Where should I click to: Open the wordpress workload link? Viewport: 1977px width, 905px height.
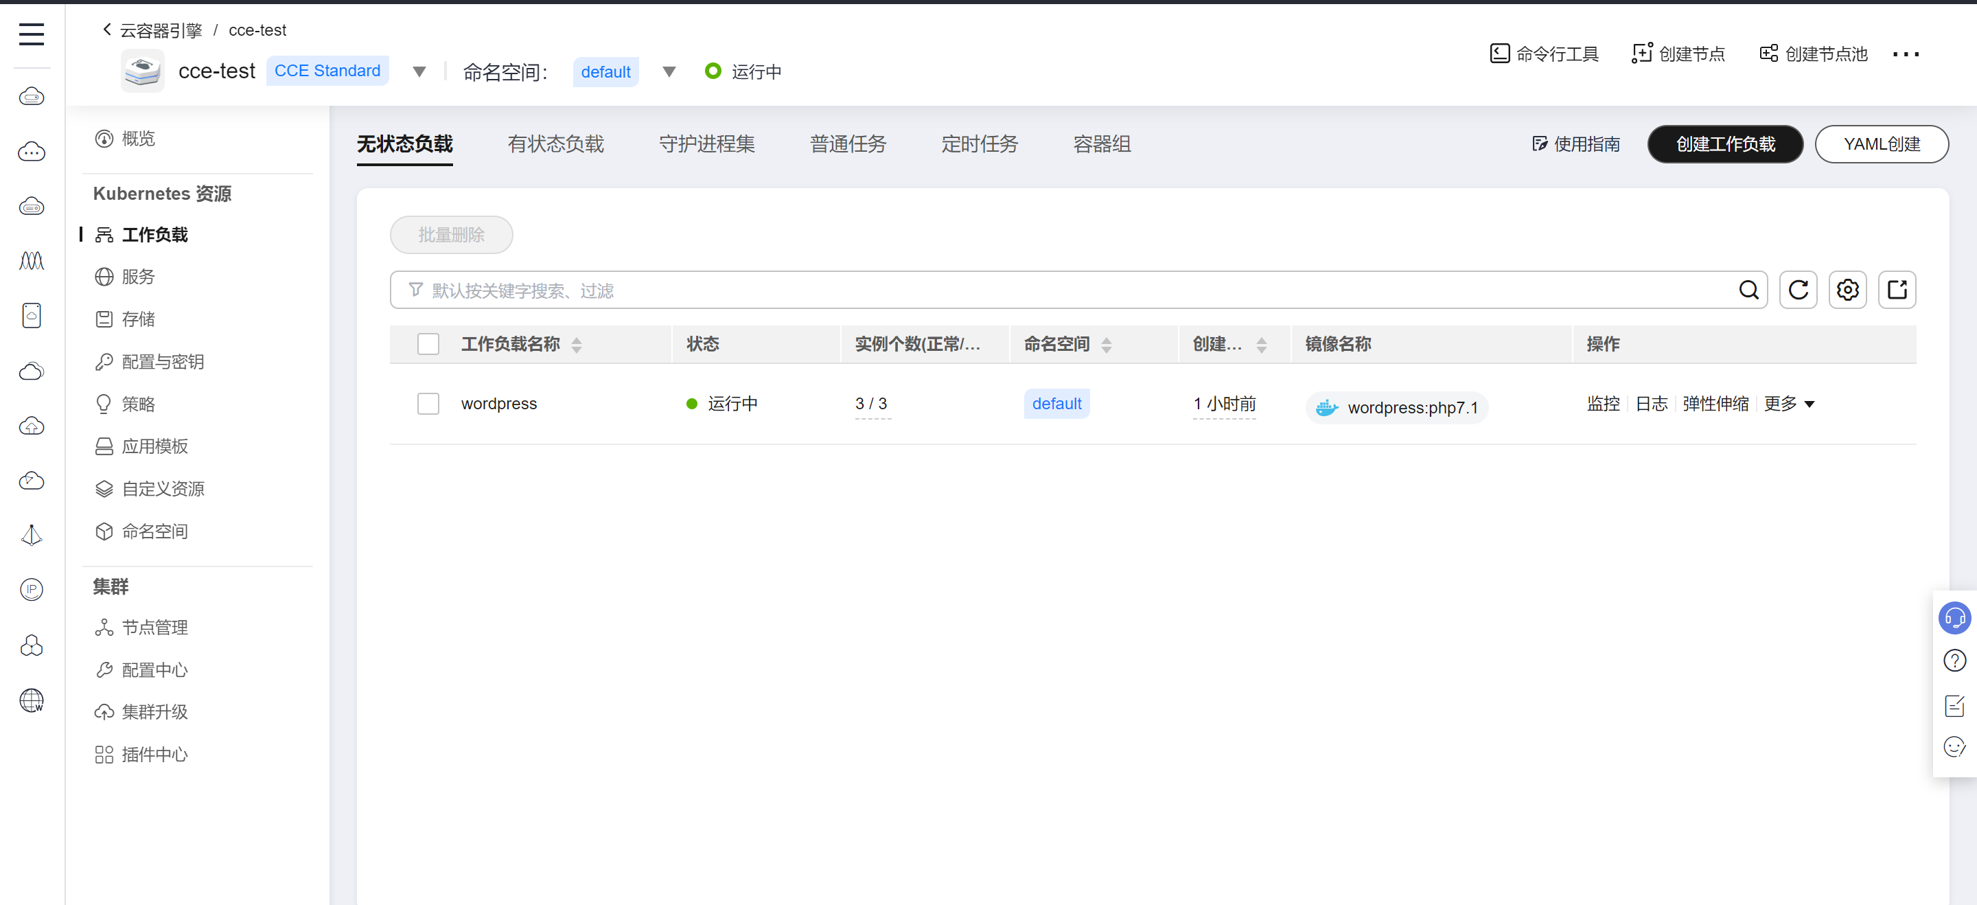pos(499,404)
